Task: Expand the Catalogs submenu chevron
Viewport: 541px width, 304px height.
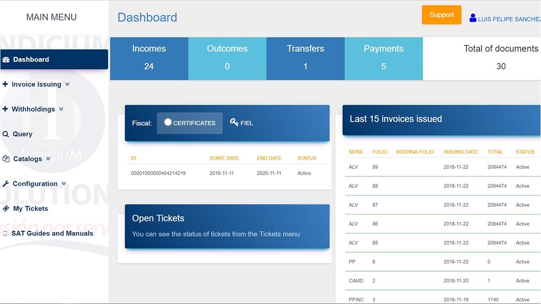Action: pyautogui.click(x=48, y=159)
